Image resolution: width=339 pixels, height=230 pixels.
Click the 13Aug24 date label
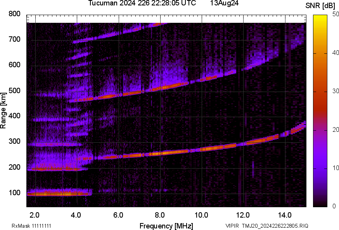(x=224, y=3)
